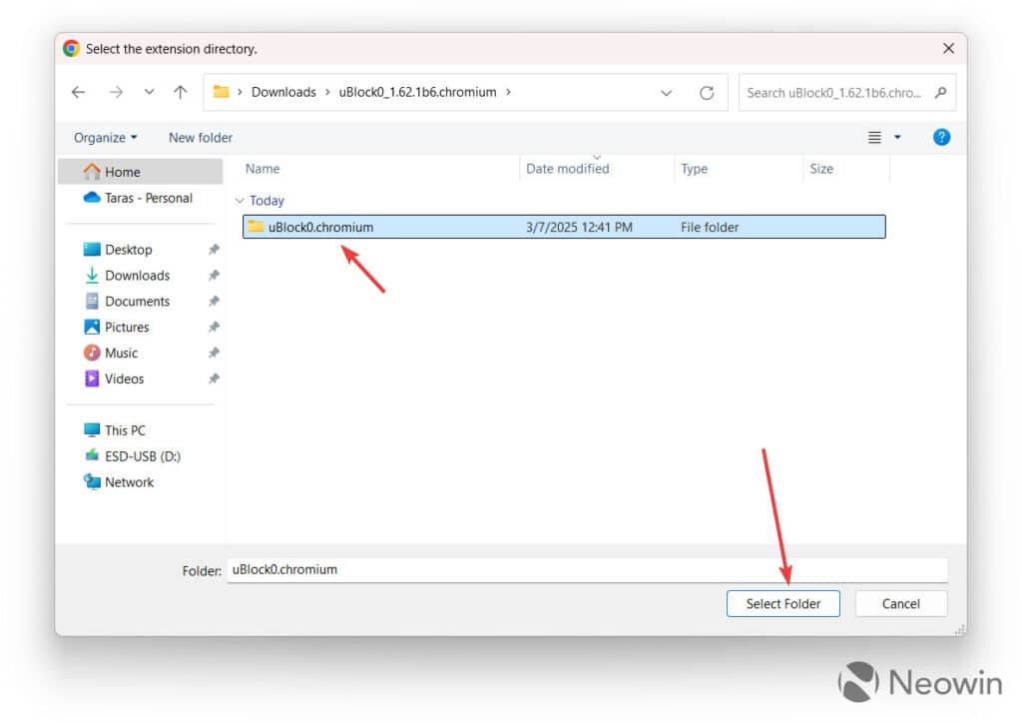
Task: Select the uBlock0.chromium folder
Action: pyautogui.click(x=564, y=227)
